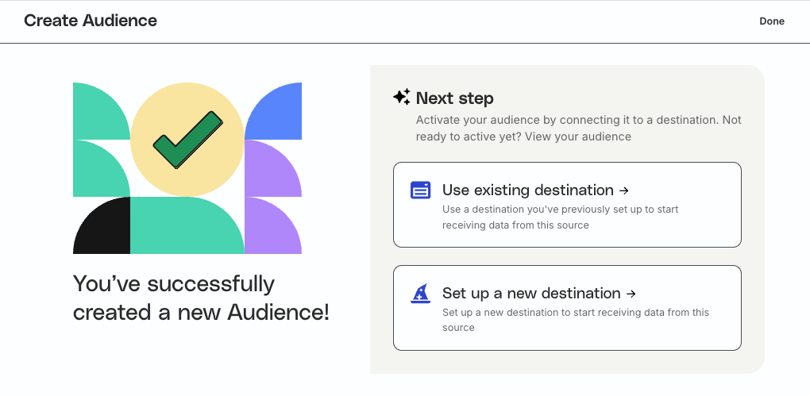Click the sparkle icon beside Next step

point(402,98)
